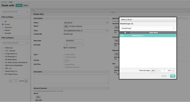Screen dimensions: 190x102
Task: Open the Partners breadcrumb link
Action: [x=4, y=2]
